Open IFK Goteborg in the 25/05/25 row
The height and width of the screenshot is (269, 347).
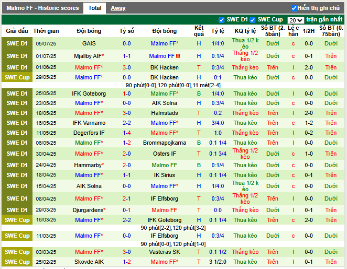tap(89, 93)
